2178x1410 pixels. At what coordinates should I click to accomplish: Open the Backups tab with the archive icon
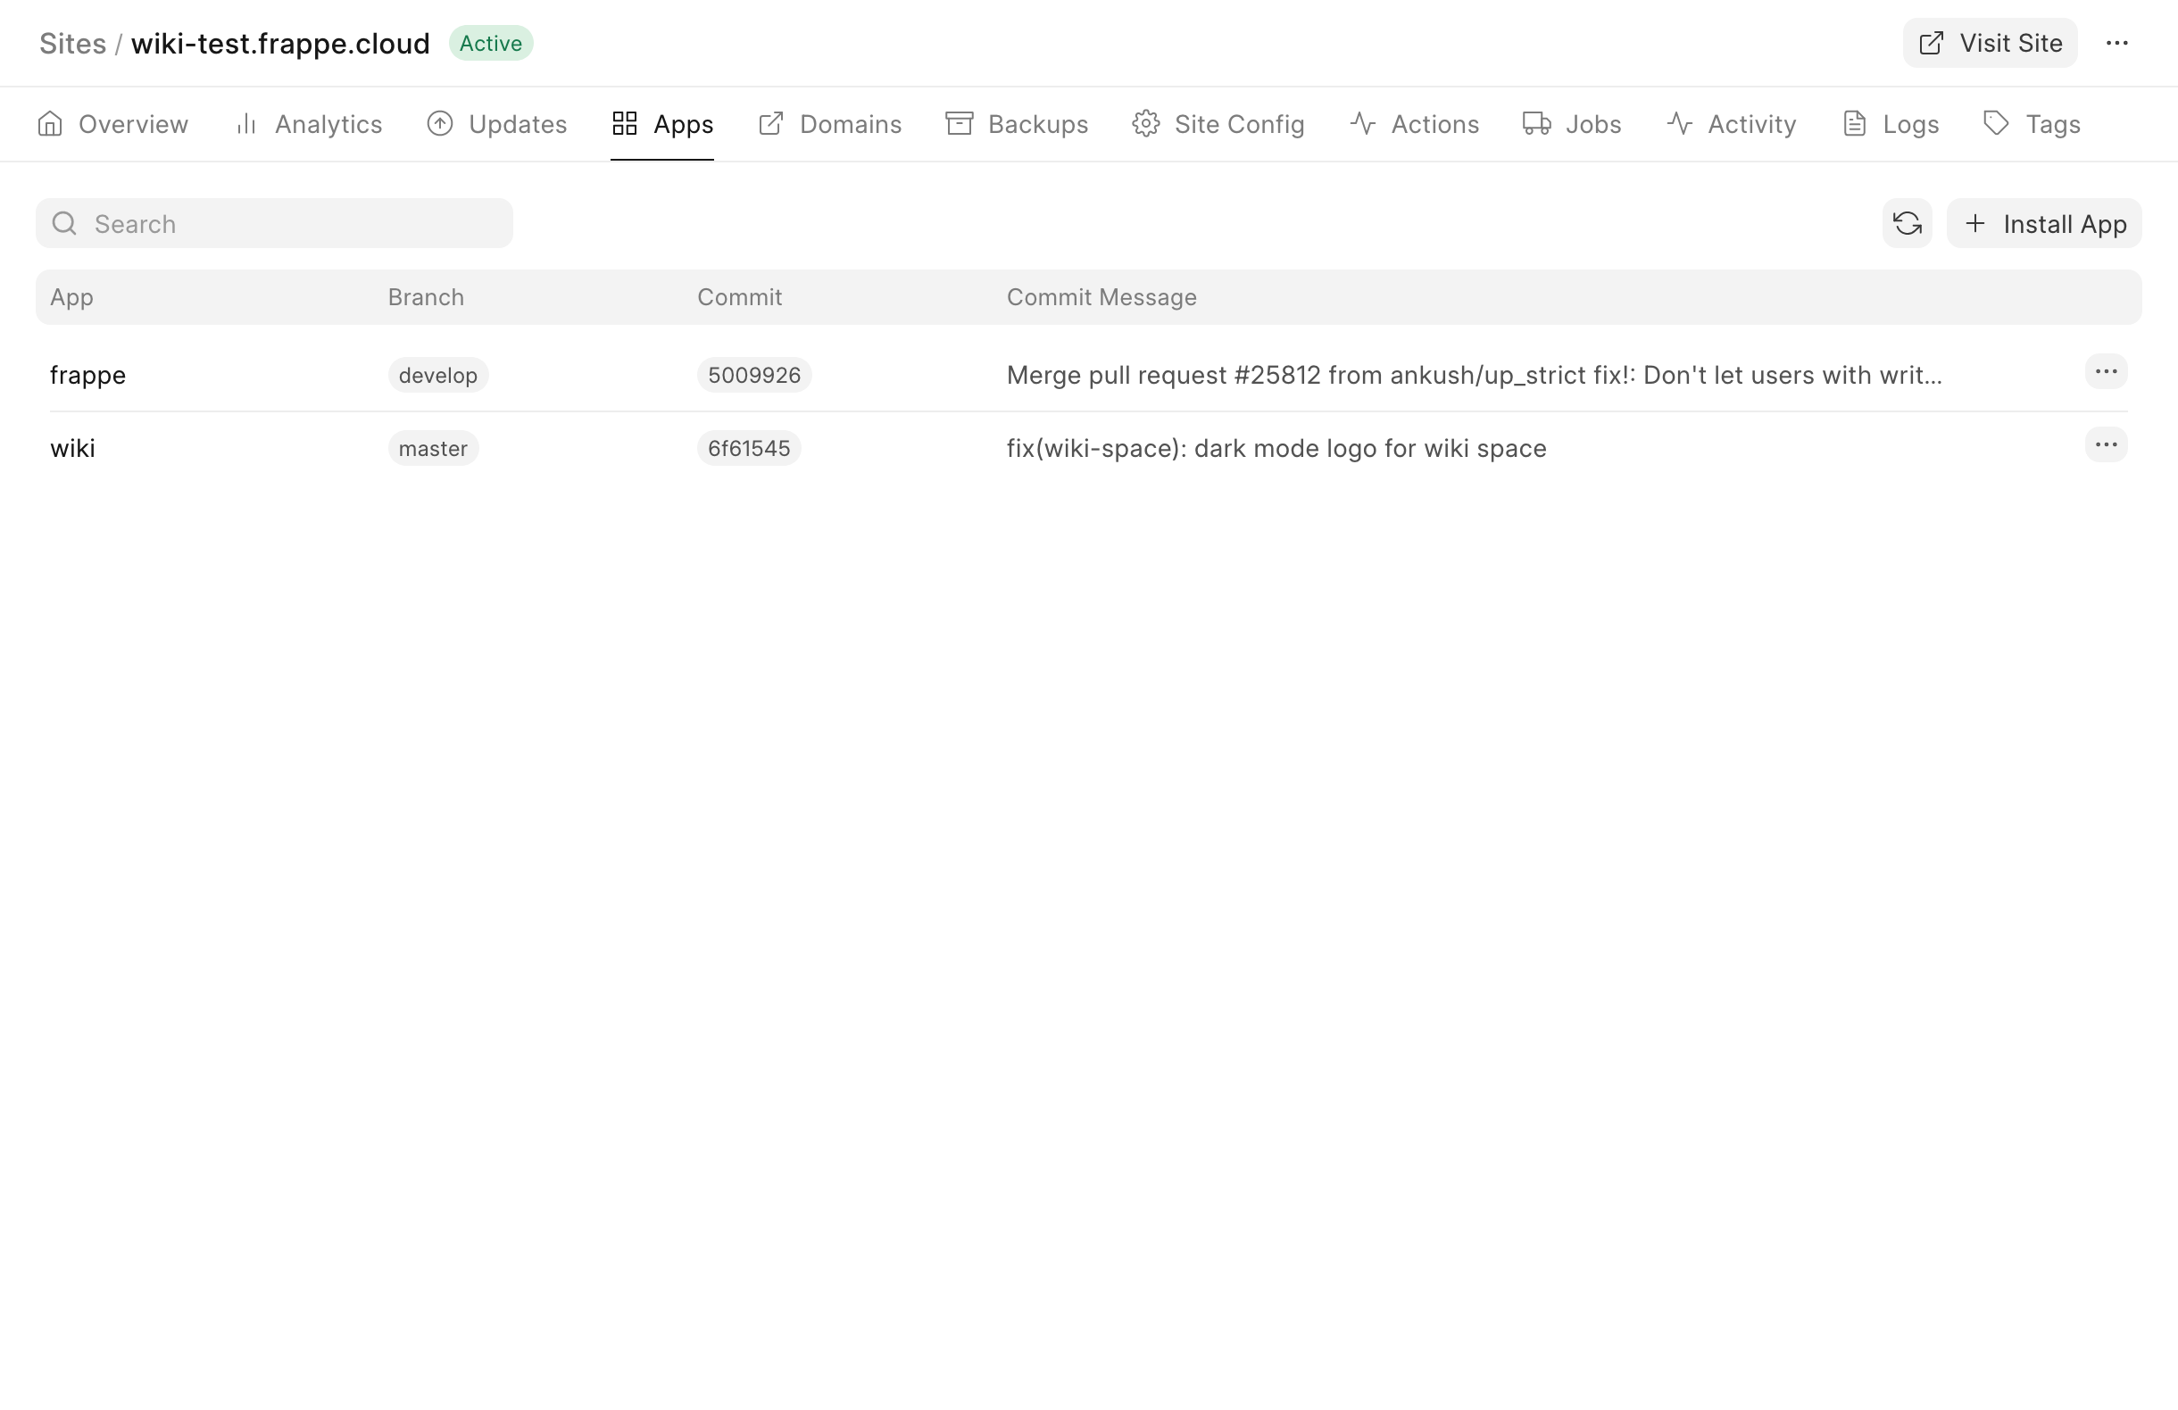pyautogui.click(x=1017, y=124)
